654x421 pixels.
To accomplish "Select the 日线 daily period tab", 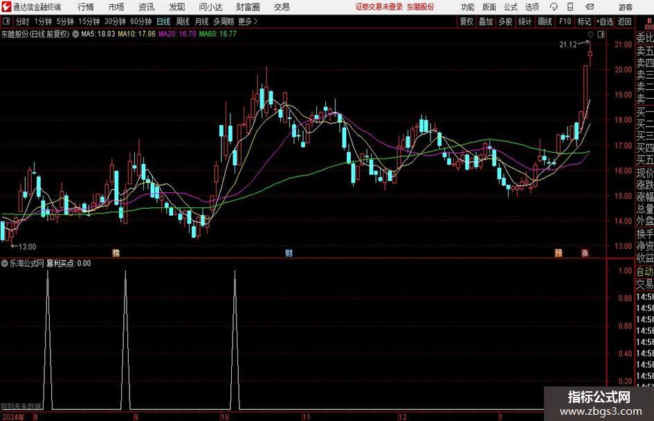I will pyautogui.click(x=163, y=21).
